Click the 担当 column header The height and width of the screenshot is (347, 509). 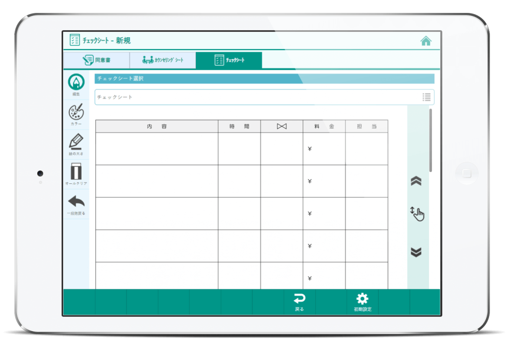[x=367, y=126]
